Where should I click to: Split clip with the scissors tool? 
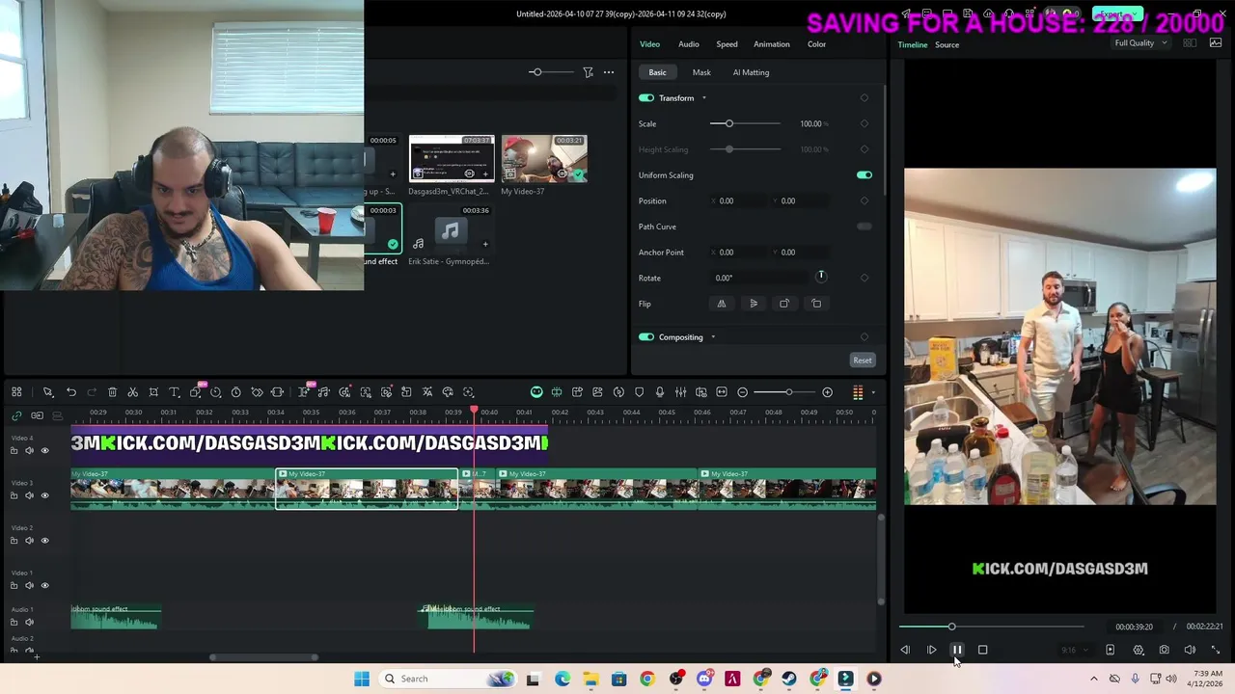[x=132, y=392]
